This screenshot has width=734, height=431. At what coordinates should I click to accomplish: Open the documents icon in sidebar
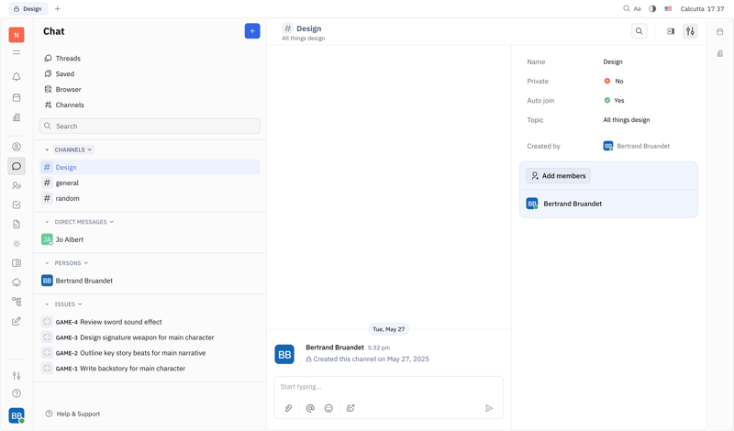(17, 224)
